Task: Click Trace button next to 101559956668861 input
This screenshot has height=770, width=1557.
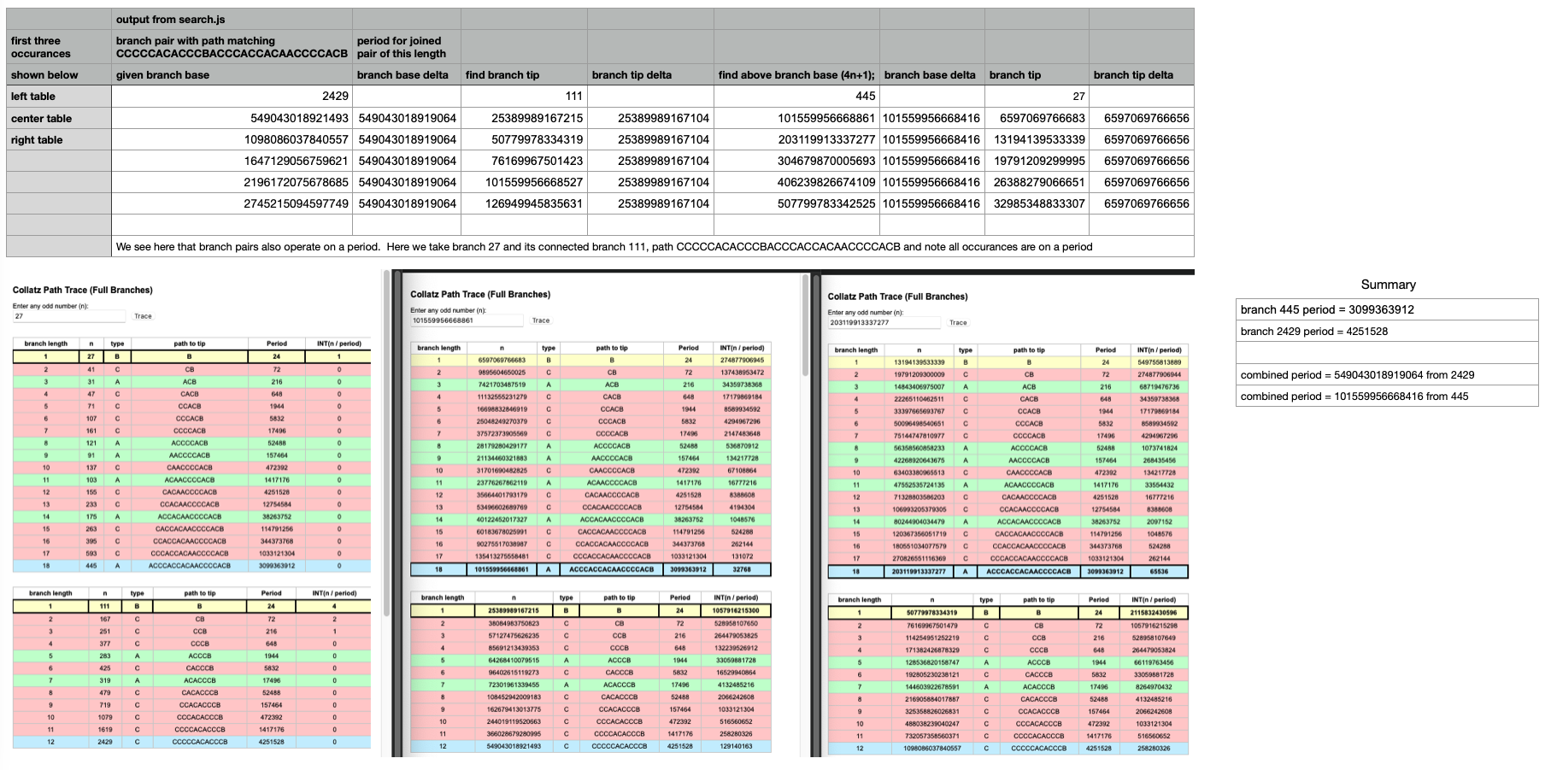Action: tap(541, 320)
